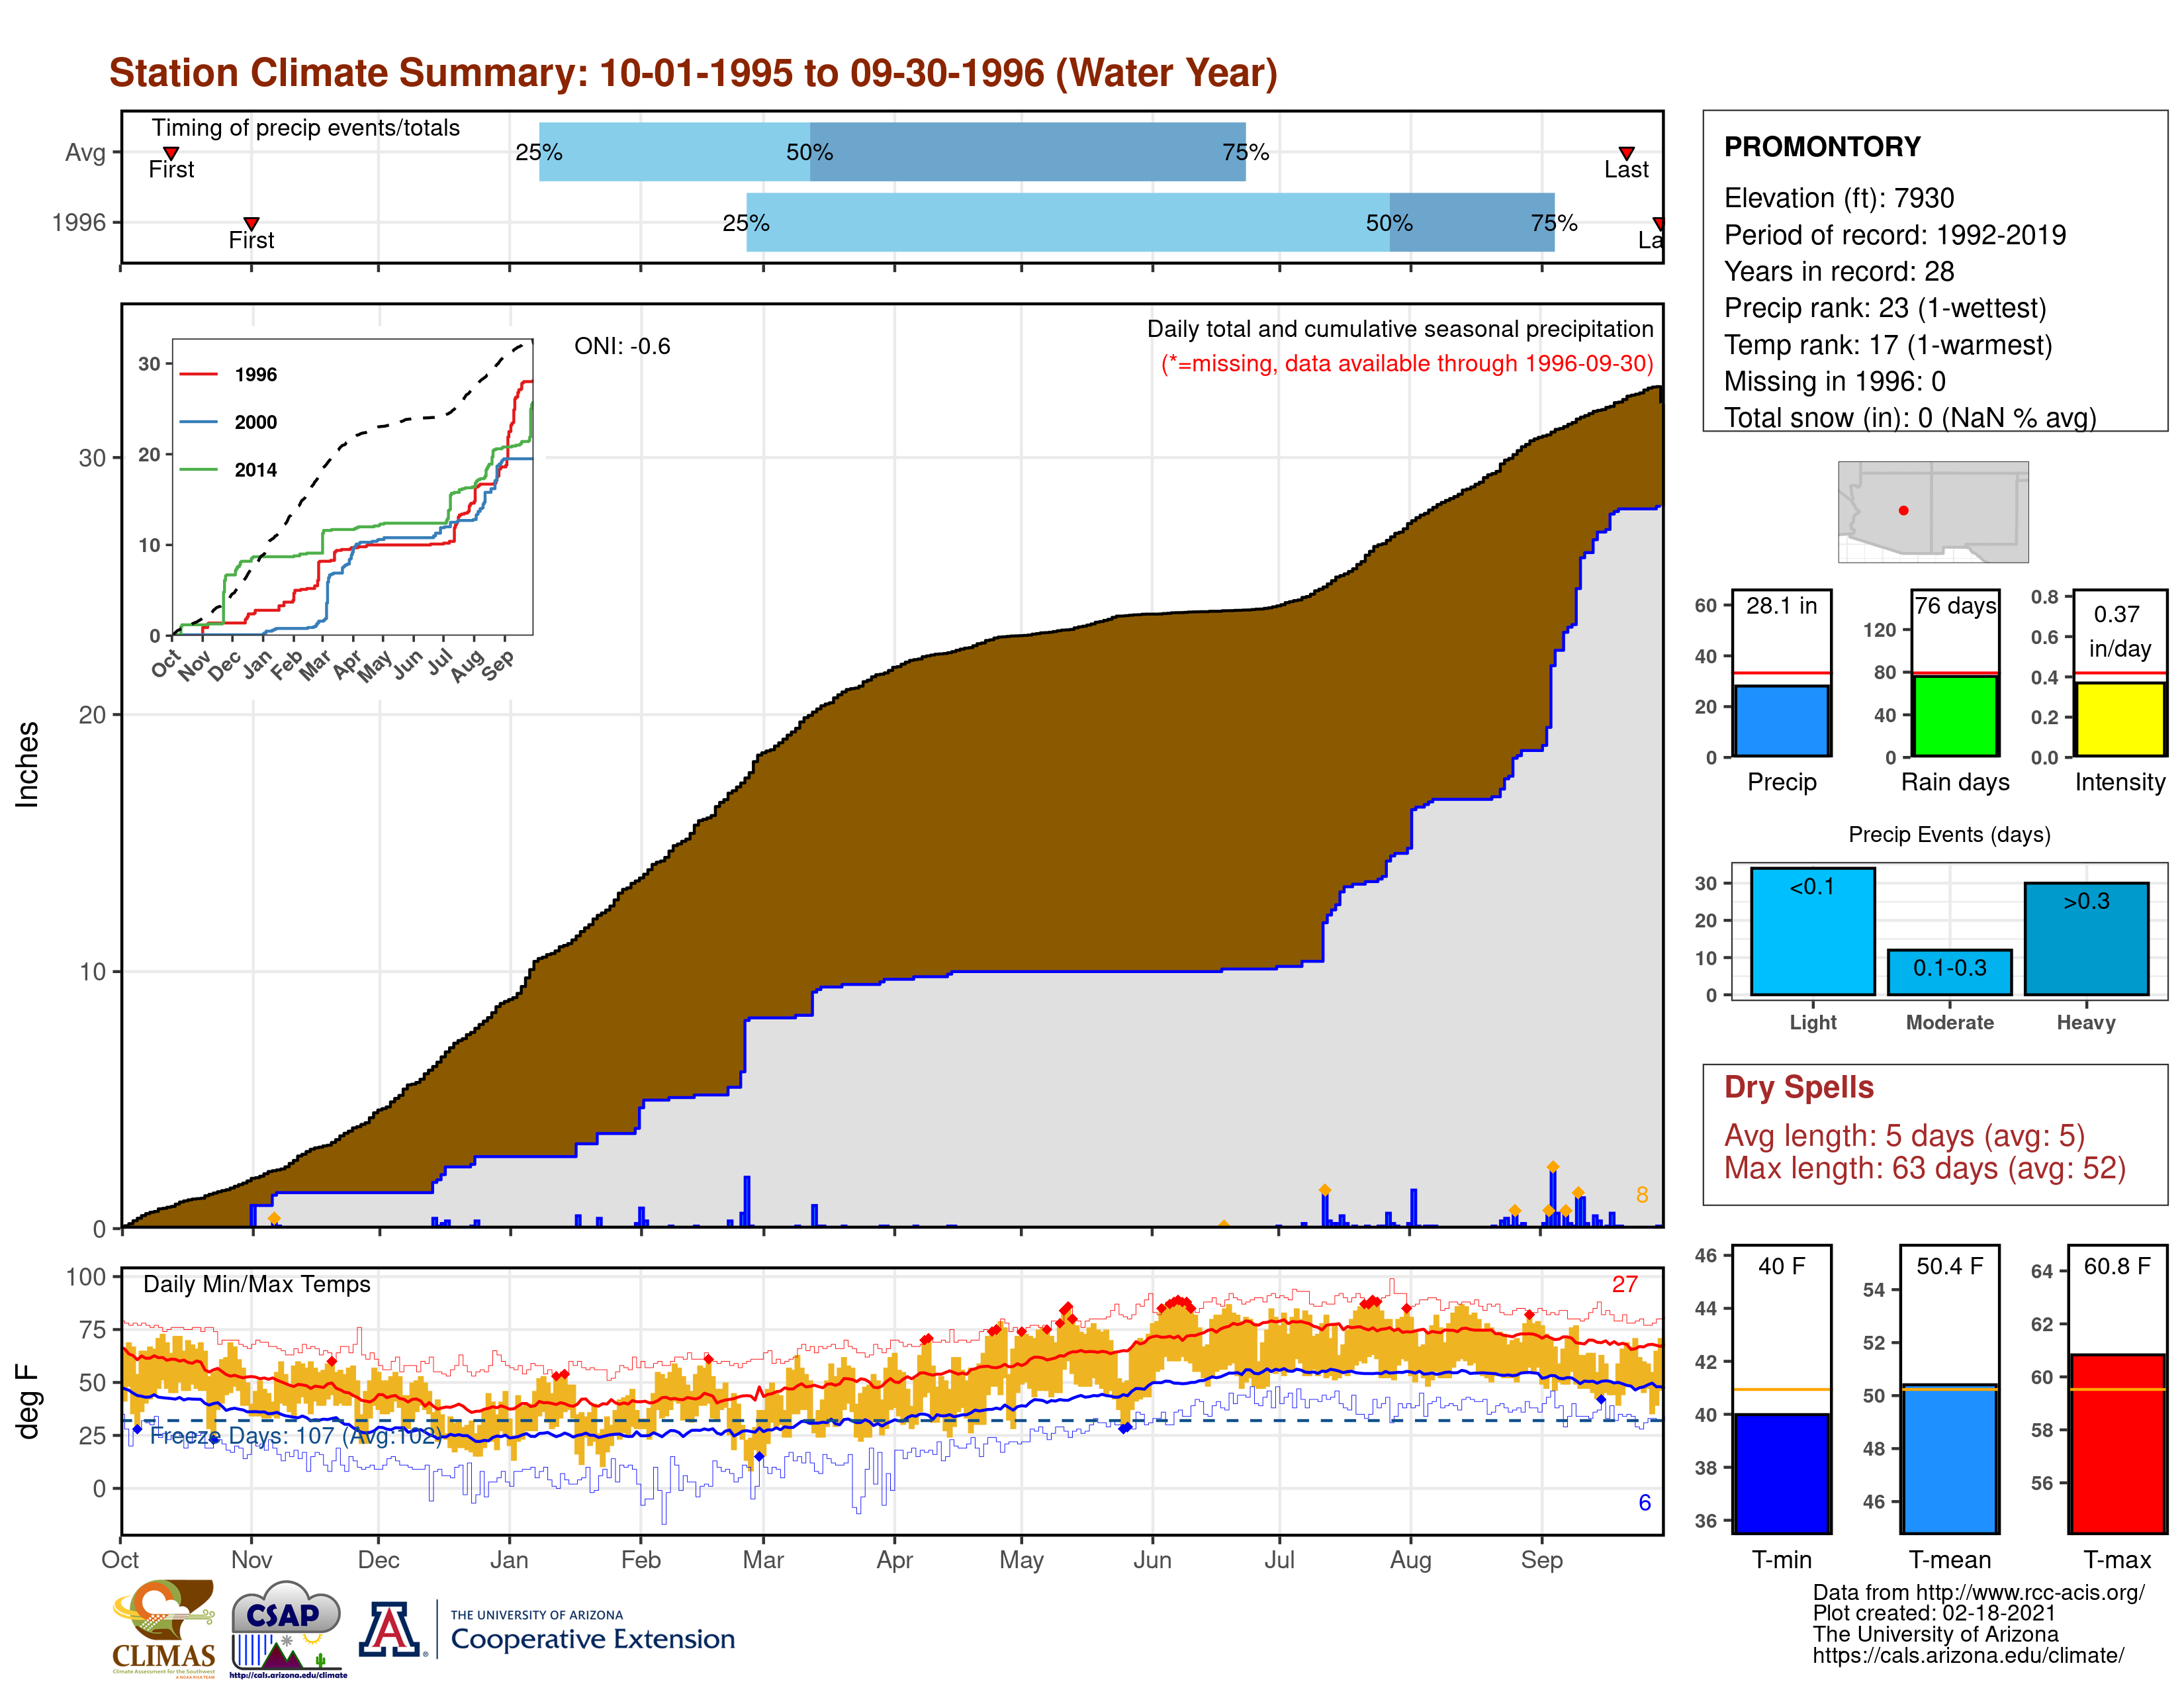
Task: Click the >0.3 Heavy precip events bar
Action: point(2086,939)
